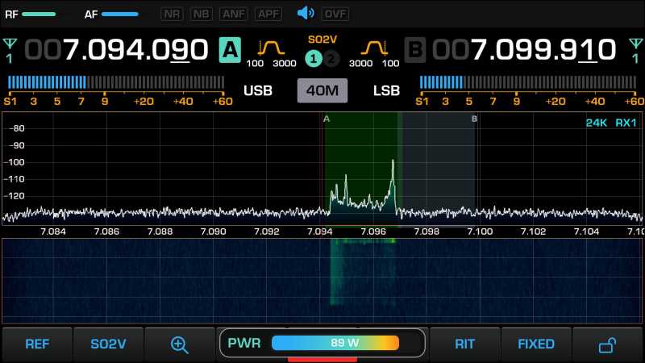Enable APF audio peak filter

[268, 14]
